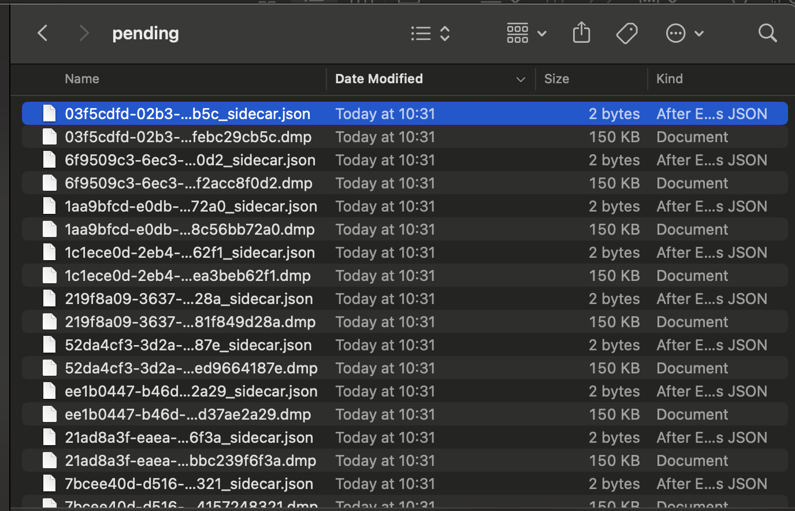Select file 1aa9bfcd-e0db-...8c56bb72a0.dmp

405,229
